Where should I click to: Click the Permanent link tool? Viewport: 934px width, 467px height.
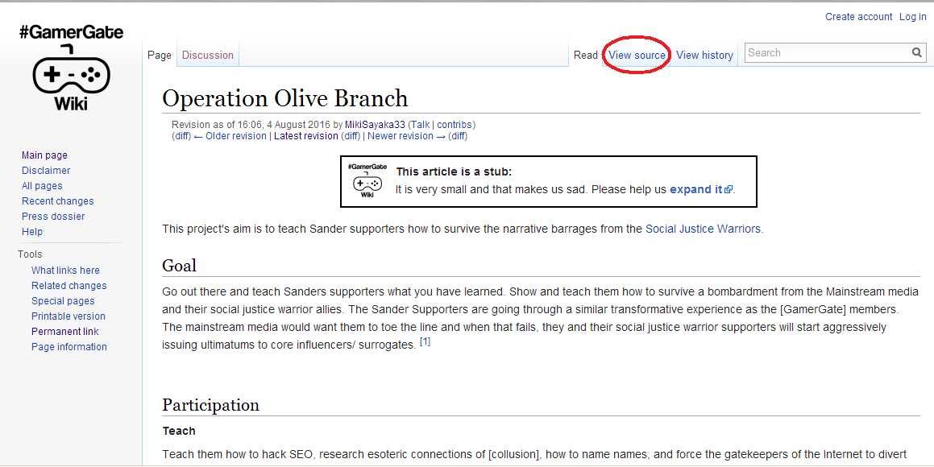[65, 332]
